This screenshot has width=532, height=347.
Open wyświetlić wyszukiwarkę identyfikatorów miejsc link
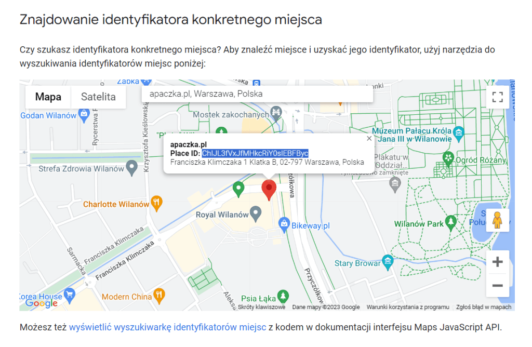167,327
